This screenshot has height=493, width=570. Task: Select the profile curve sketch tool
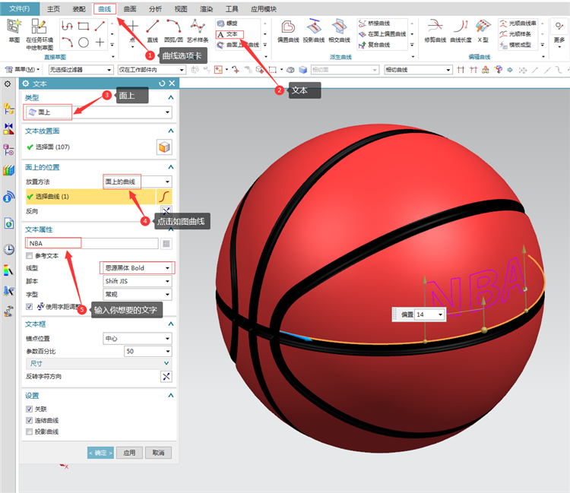tap(67, 26)
